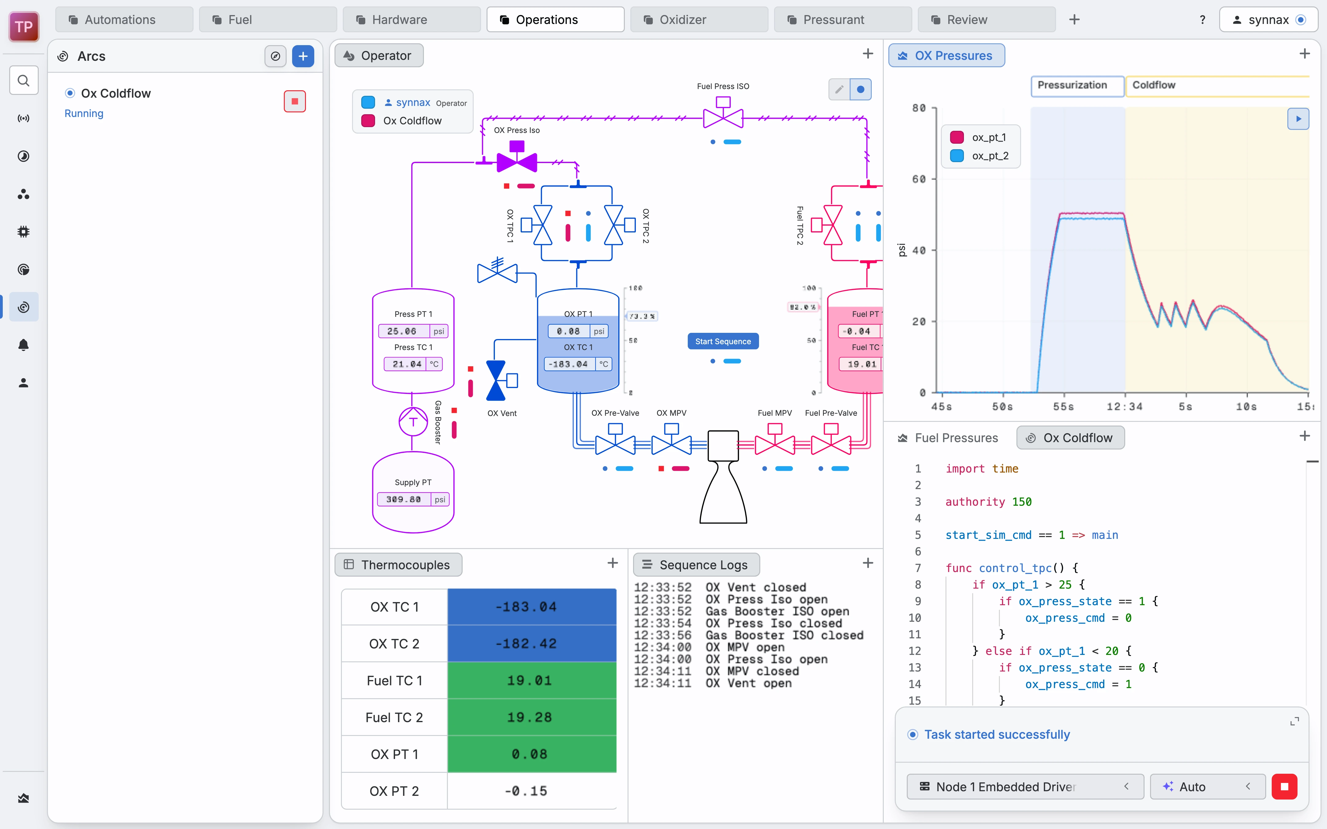Add tab beside Ox Coldflow editor tab

coord(1305,436)
